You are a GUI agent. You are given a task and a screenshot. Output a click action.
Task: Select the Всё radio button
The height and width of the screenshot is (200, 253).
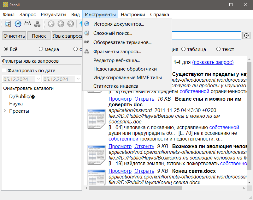point(6,49)
